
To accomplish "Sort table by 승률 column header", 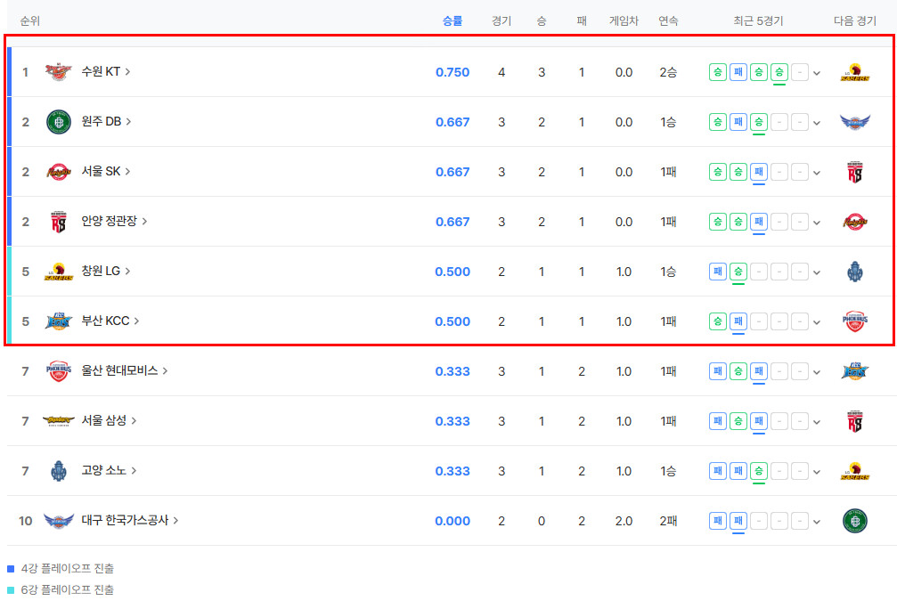I will pos(453,21).
